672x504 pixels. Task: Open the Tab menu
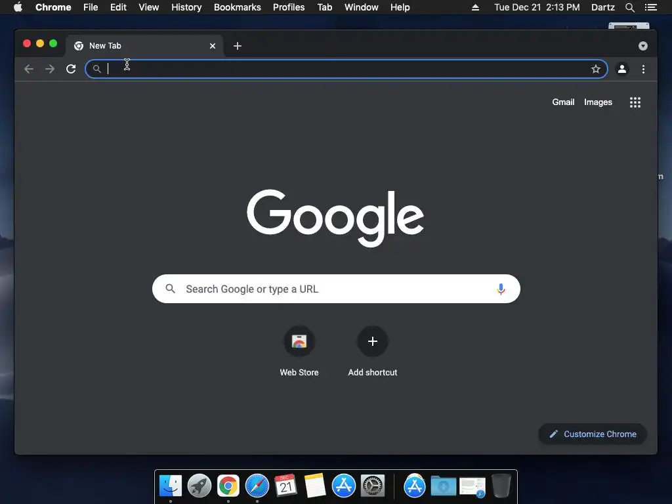pos(325,7)
